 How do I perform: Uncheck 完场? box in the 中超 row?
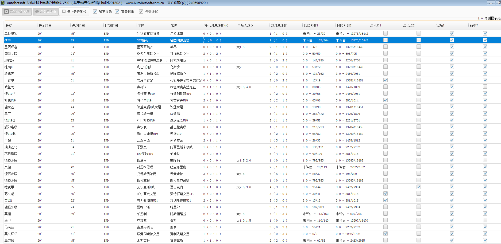click(452, 140)
